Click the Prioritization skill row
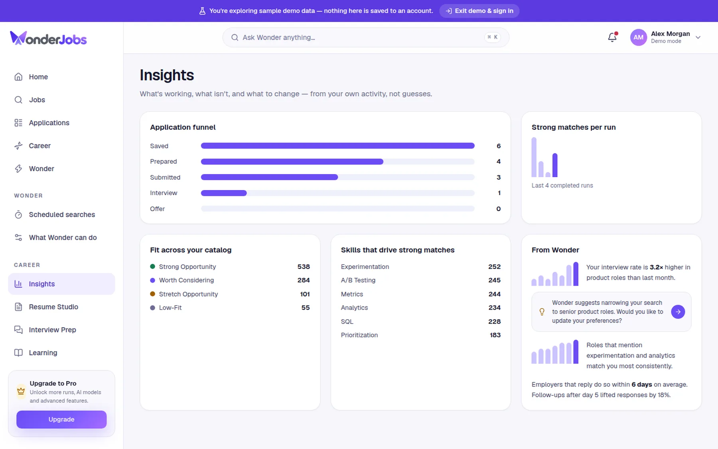The width and height of the screenshot is (718, 449). coord(421,335)
